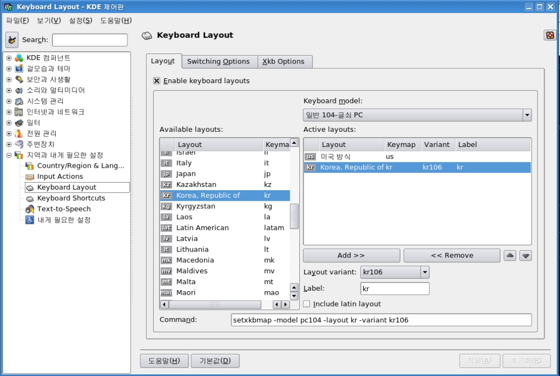Click the 일터 category icon

point(19,123)
